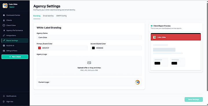Click the White-Label Branding heading
208x106 pixels.
pyautogui.click(x=49, y=28)
